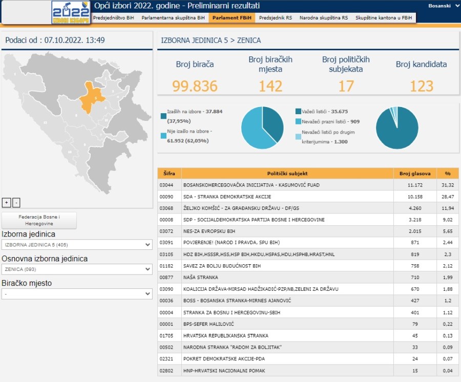Open the Parlamentarna skupština BiH tab
461x382 pixels.
click(x=173, y=17)
